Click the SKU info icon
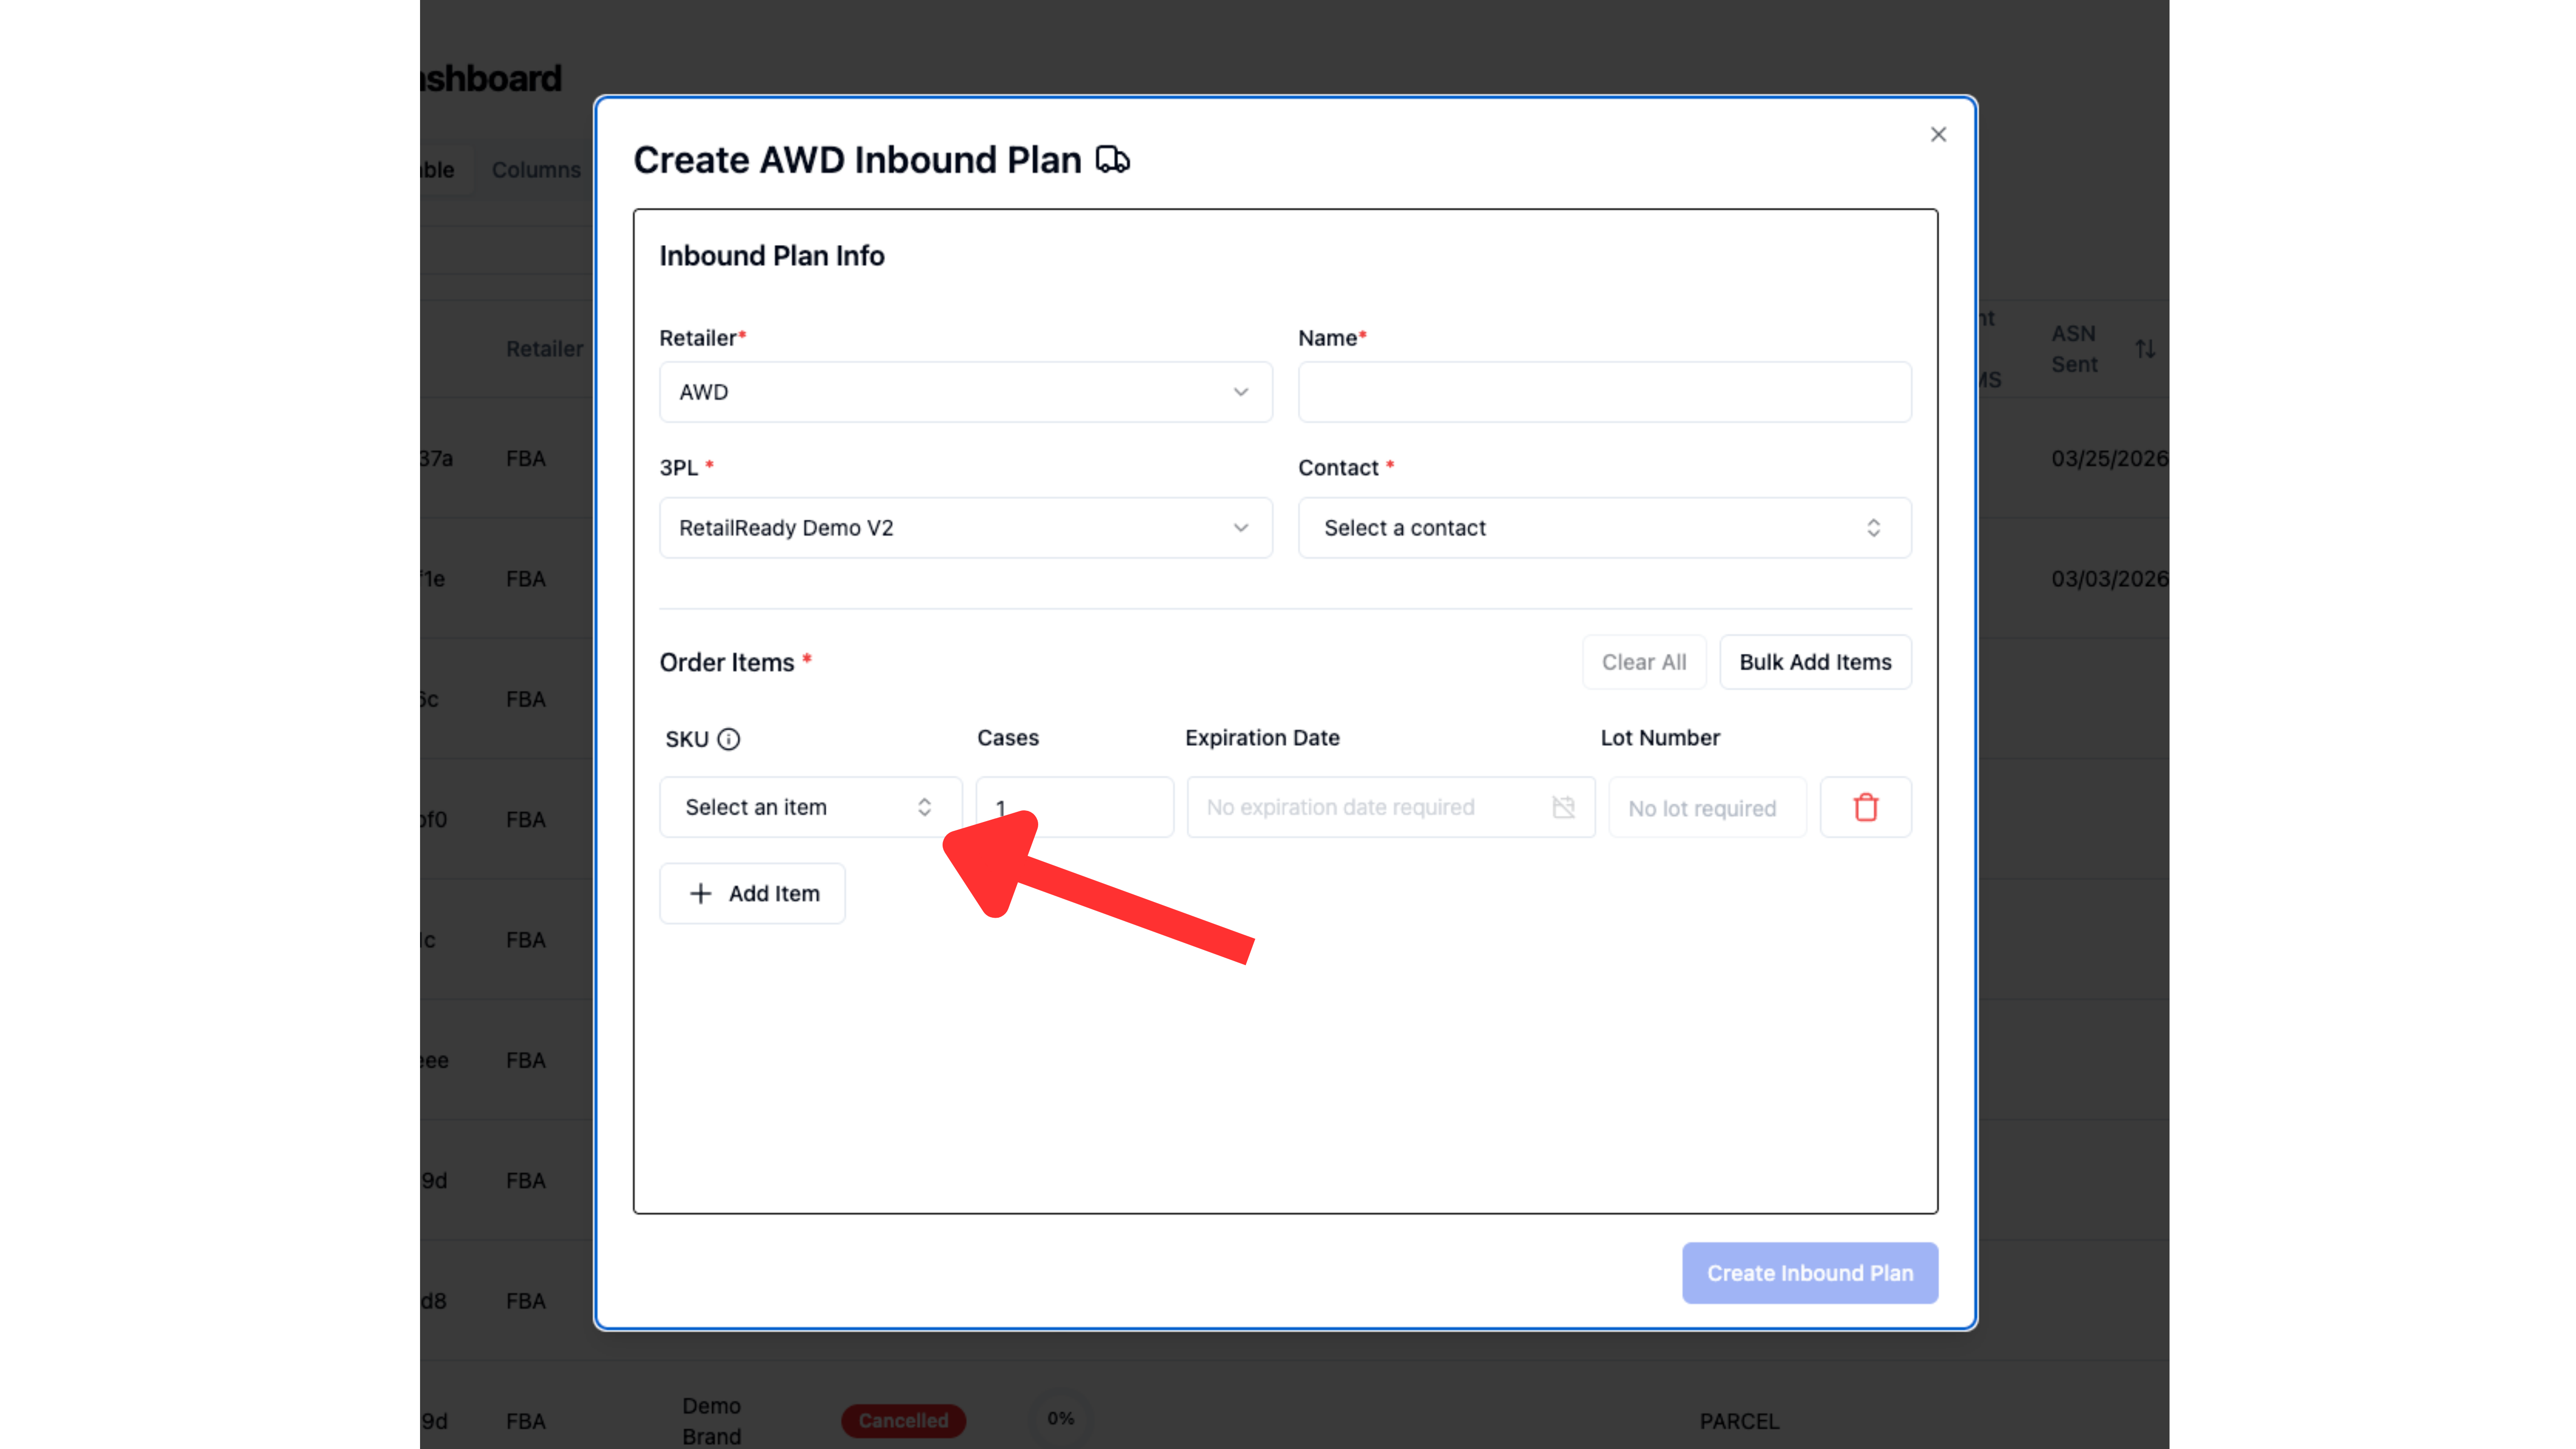Image resolution: width=2576 pixels, height=1449 pixels. click(x=729, y=739)
